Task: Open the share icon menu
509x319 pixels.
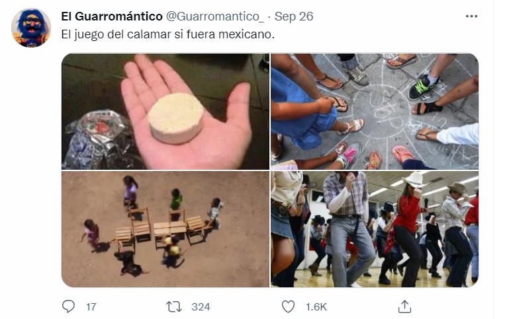Action: click(404, 306)
